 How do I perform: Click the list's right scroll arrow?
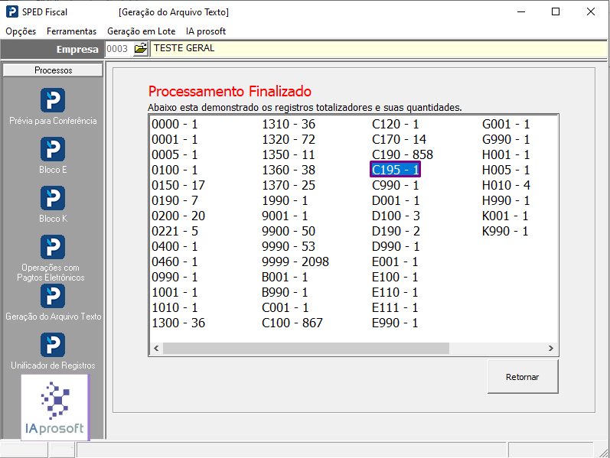click(551, 349)
